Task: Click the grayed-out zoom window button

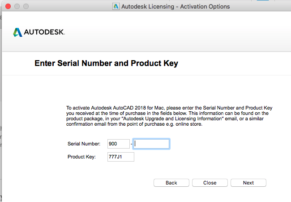Action: pos(26,6)
